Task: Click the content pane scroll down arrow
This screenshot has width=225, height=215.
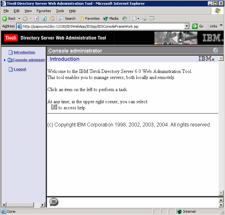Action: point(221,193)
